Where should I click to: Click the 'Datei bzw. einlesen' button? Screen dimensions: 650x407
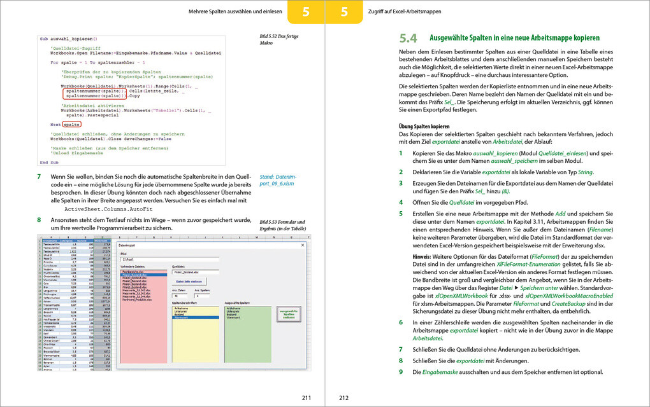click(x=189, y=281)
